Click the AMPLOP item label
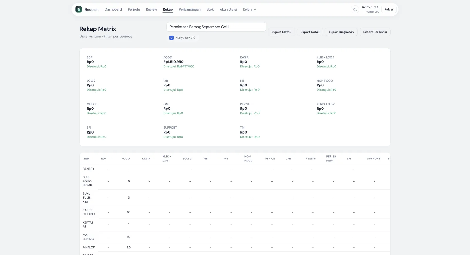Screen dimensions: 470x255 (x=89, y=247)
